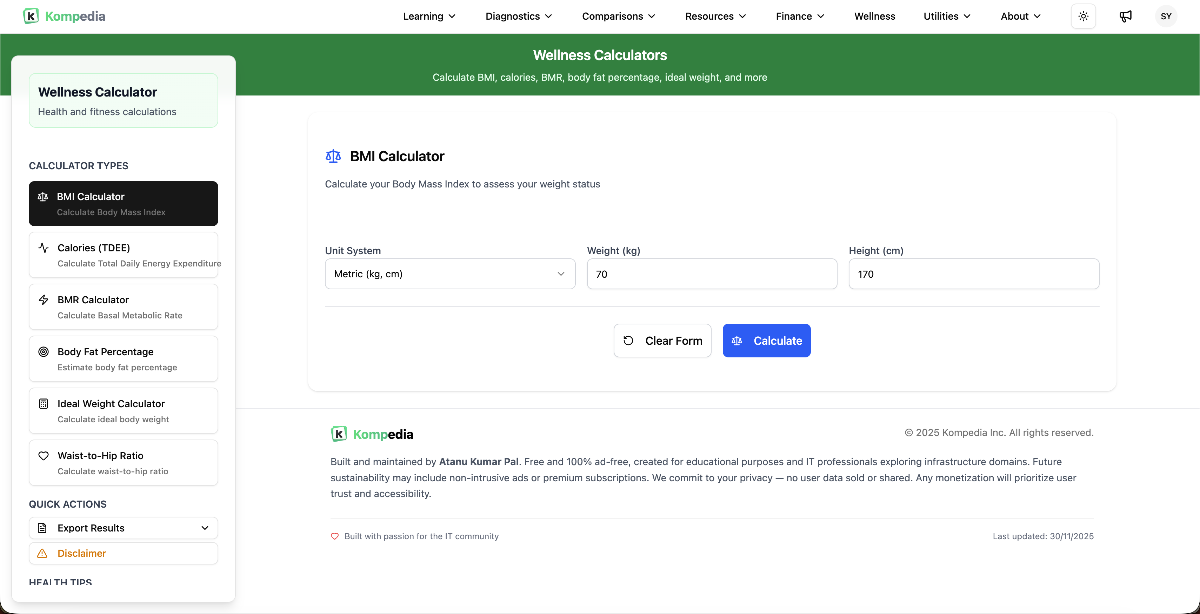Select BMR Calculator lightning icon
The width and height of the screenshot is (1200, 614).
43,300
